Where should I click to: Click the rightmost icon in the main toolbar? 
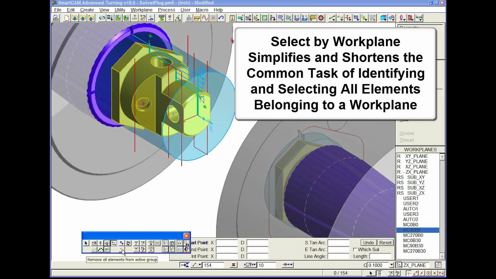(419, 18)
